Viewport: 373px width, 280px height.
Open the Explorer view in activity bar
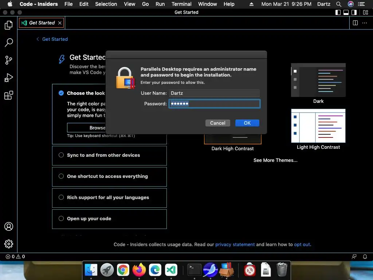(x=9, y=25)
